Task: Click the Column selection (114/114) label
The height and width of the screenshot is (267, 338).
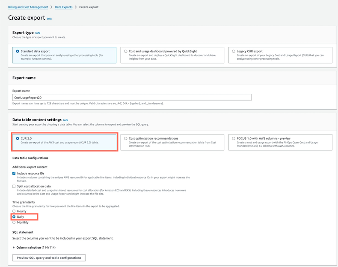Action: [36, 247]
